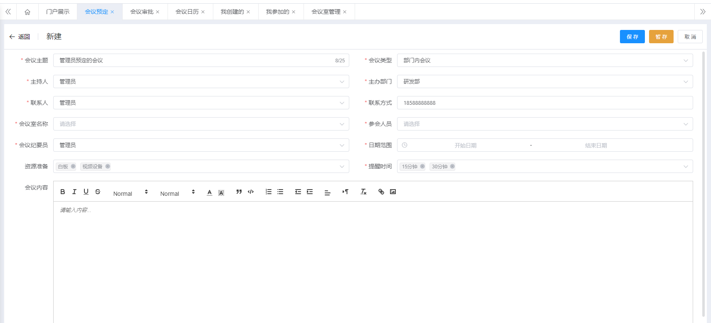The width and height of the screenshot is (711, 323).
Task: Apply italic style in content editor
Action: pyautogui.click(x=74, y=192)
